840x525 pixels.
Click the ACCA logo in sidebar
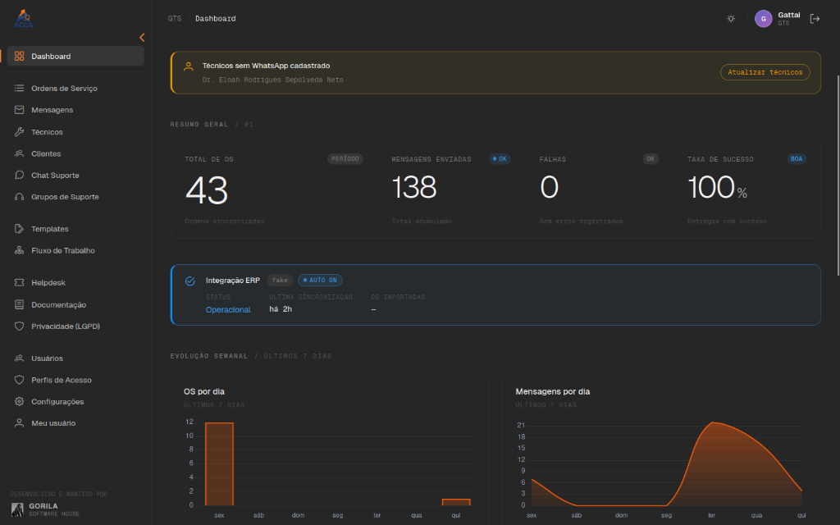coord(23,18)
